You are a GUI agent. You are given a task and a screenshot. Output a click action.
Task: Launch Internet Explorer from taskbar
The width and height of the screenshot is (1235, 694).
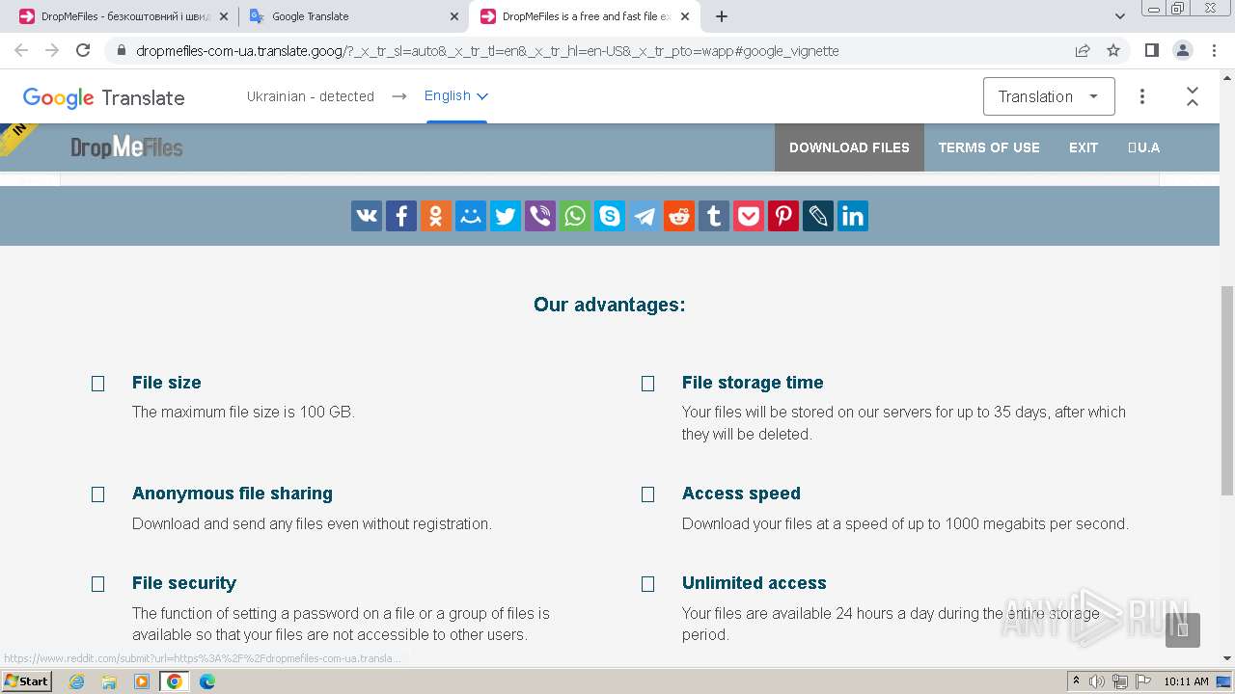(x=77, y=681)
